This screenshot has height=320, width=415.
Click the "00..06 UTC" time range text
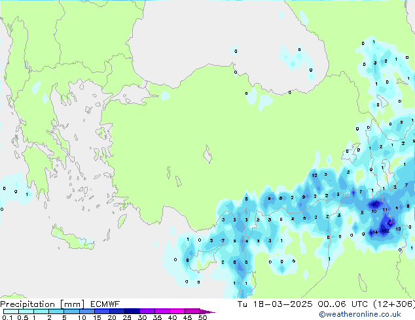click(x=342, y=304)
